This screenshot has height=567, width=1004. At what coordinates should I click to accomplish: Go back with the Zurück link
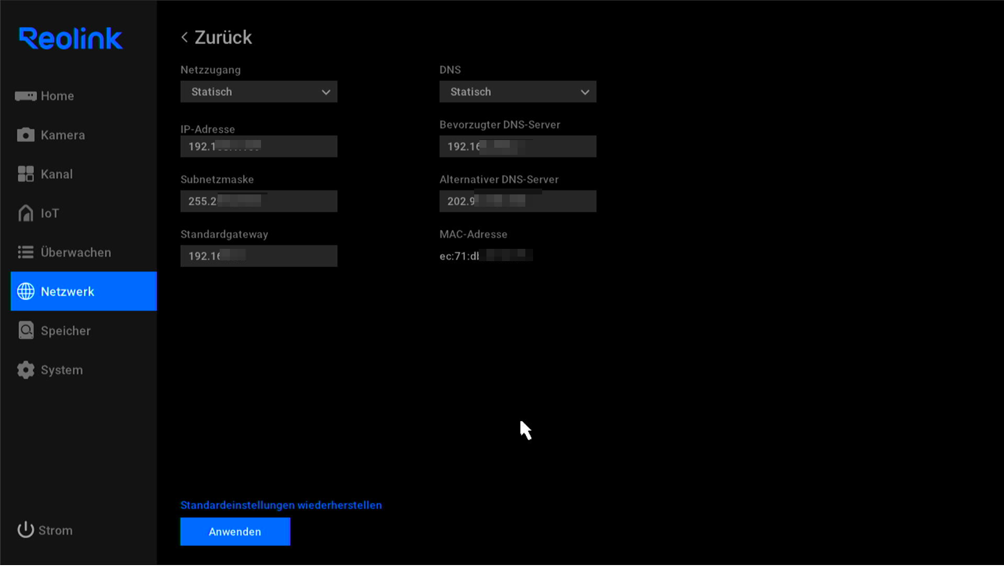click(216, 38)
